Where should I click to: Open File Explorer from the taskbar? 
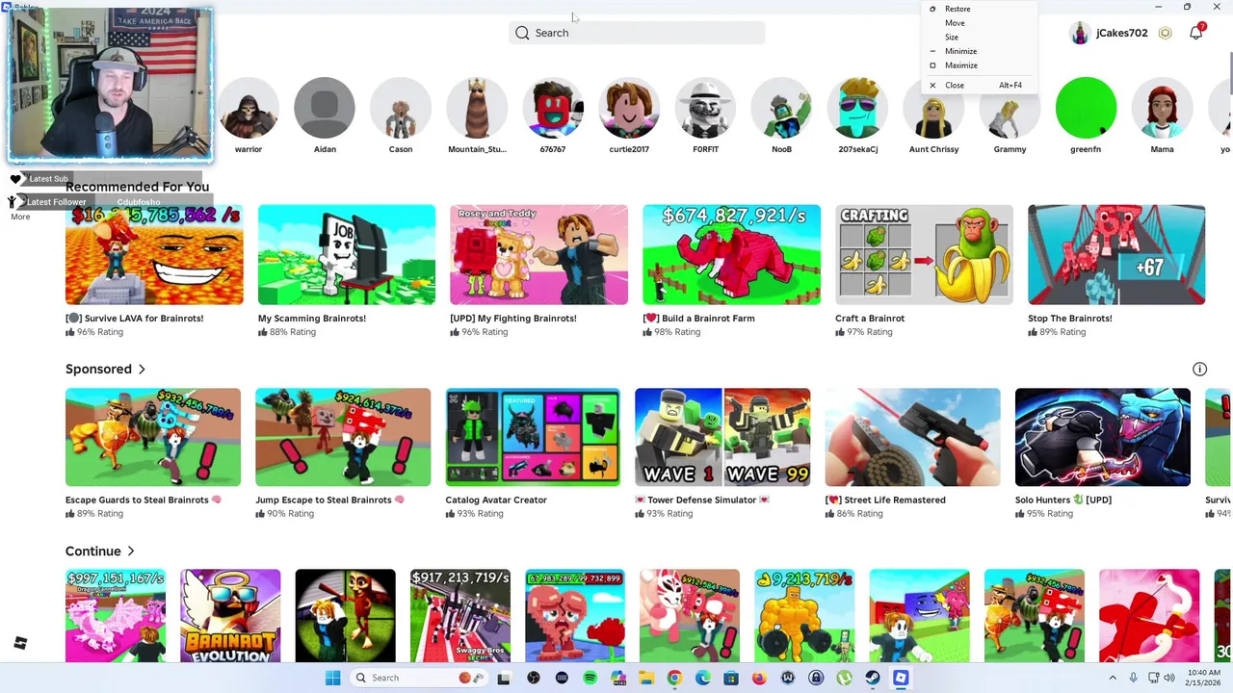(646, 678)
